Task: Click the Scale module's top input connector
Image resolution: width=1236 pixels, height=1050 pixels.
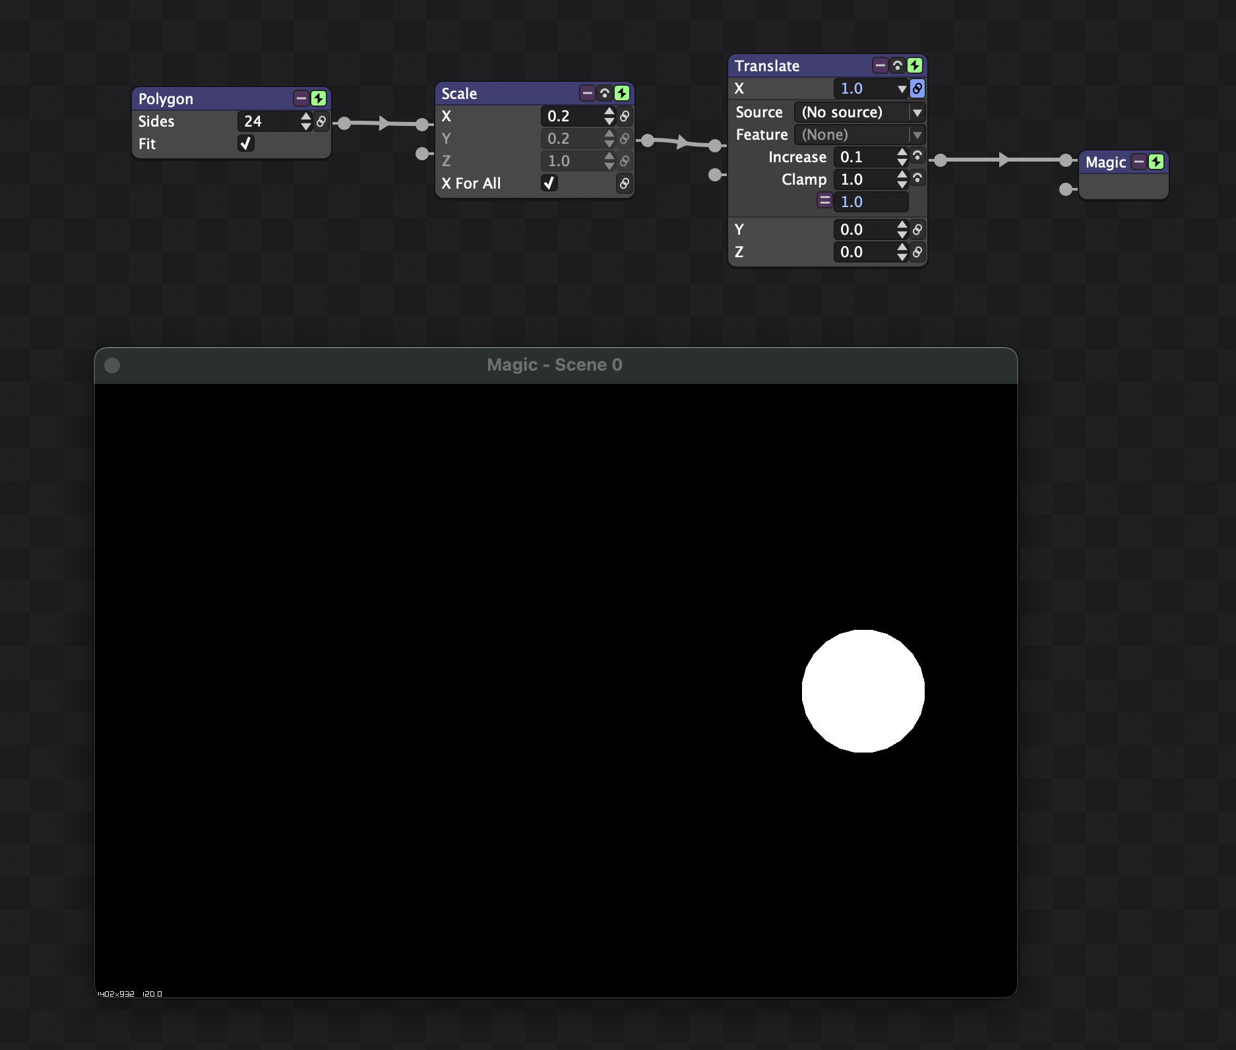Action: (x=423, y=124)
